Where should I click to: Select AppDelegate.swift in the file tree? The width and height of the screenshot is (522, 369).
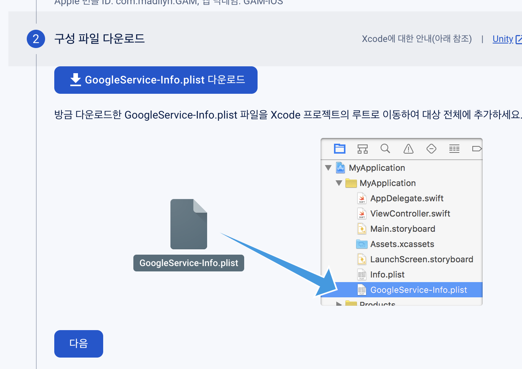click(402, 198)
